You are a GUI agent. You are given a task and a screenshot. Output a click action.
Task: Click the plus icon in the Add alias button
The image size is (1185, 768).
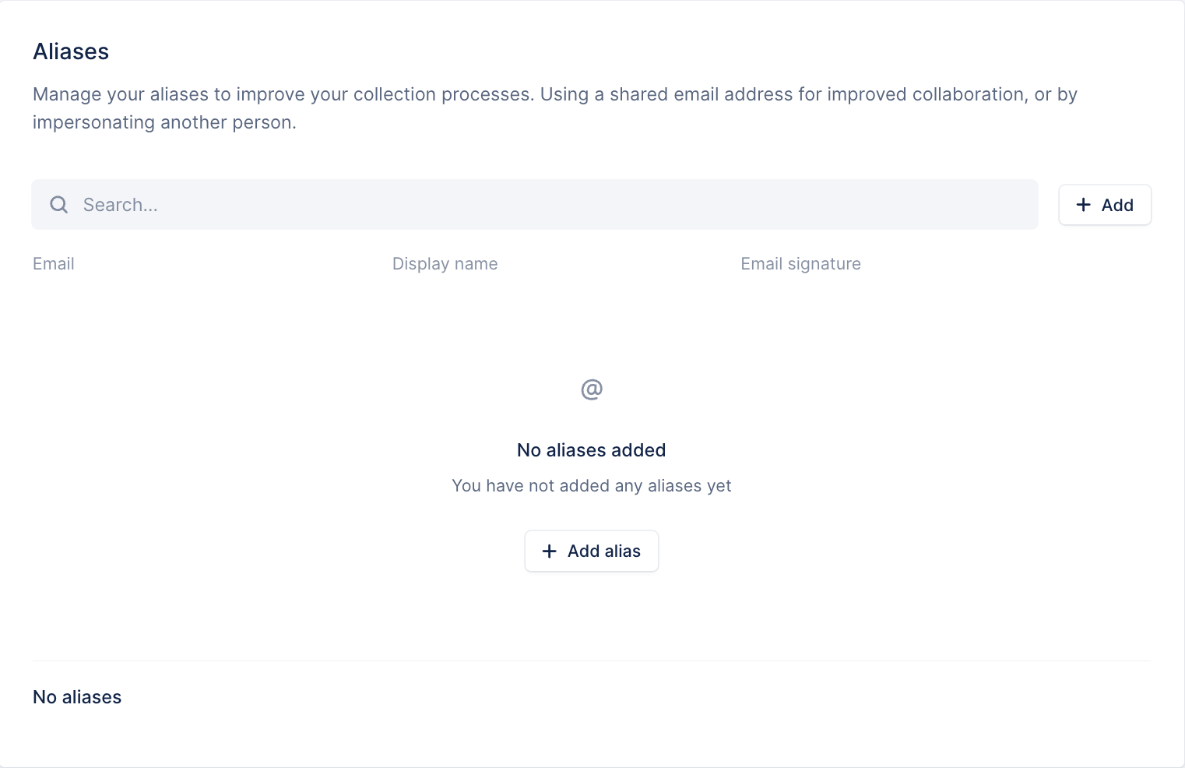[550, 551]
